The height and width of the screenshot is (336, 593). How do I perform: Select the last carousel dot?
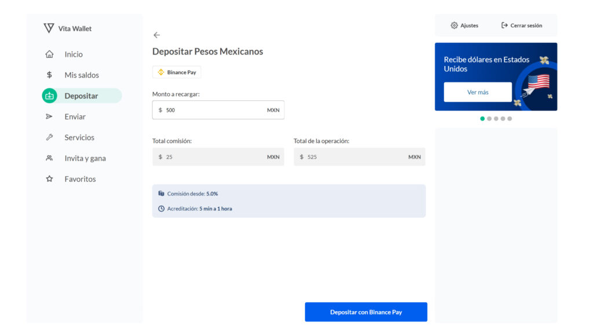pyautogui.click(x=510, y=119)
